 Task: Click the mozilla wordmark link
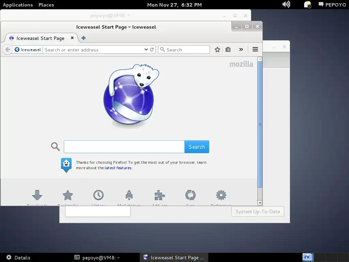click(x=241, y=64)
